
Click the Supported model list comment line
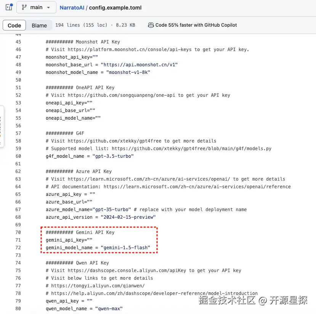tap(159, 149)
